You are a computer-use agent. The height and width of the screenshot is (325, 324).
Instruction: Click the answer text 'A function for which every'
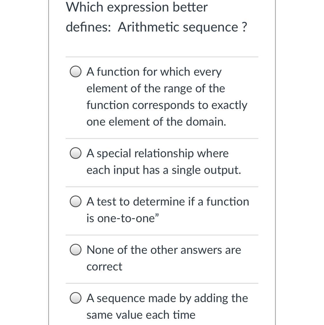(154, 72)
